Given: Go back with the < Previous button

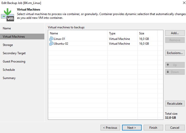Looking at the screenshot, I should click(x=110, y=128).
